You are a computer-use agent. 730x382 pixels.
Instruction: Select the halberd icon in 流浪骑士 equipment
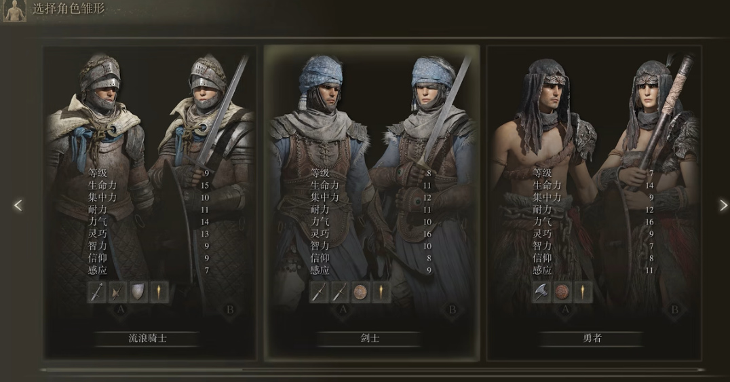coord(117,292)
